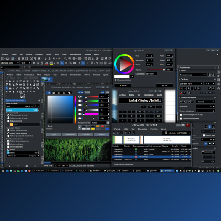Toggle 'Rellenar áreas transparentes' checkbox
The image size is (221, 221).
[x=8, y=141]
